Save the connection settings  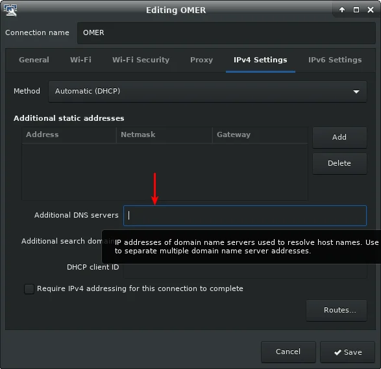(347, 352)
